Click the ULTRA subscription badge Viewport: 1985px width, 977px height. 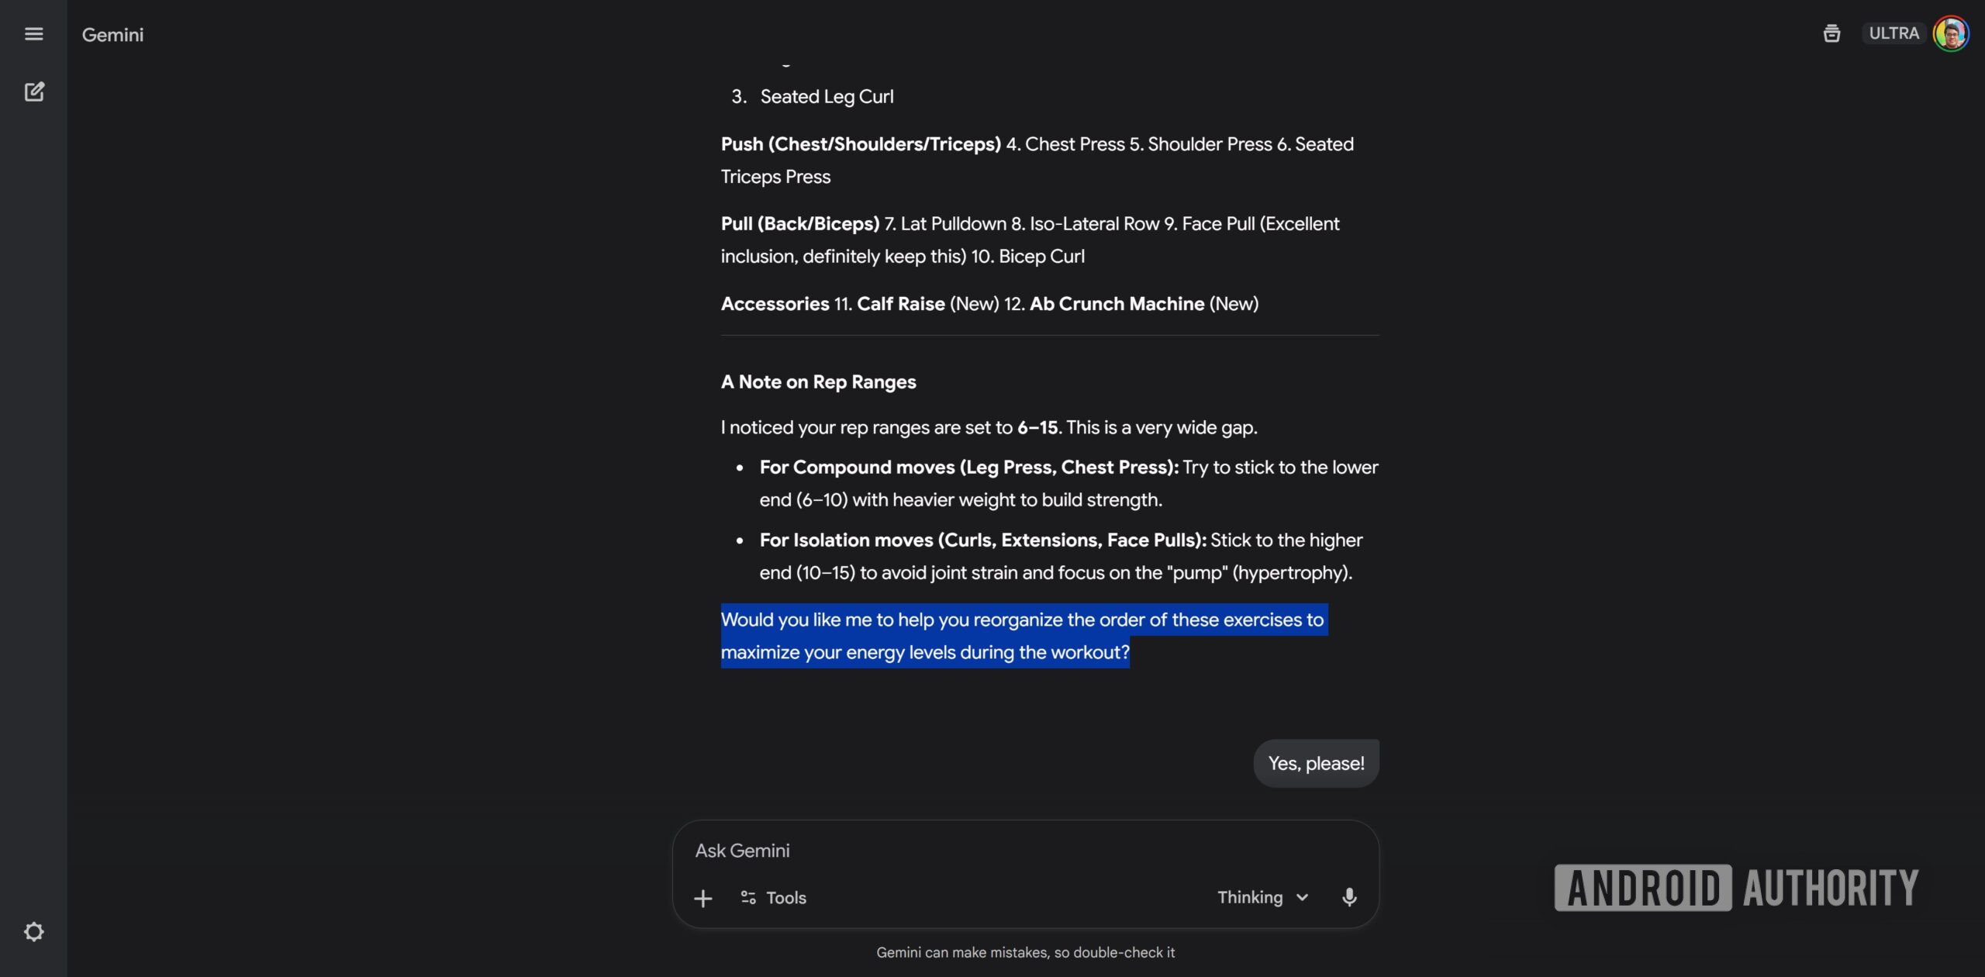[1893, 33]
